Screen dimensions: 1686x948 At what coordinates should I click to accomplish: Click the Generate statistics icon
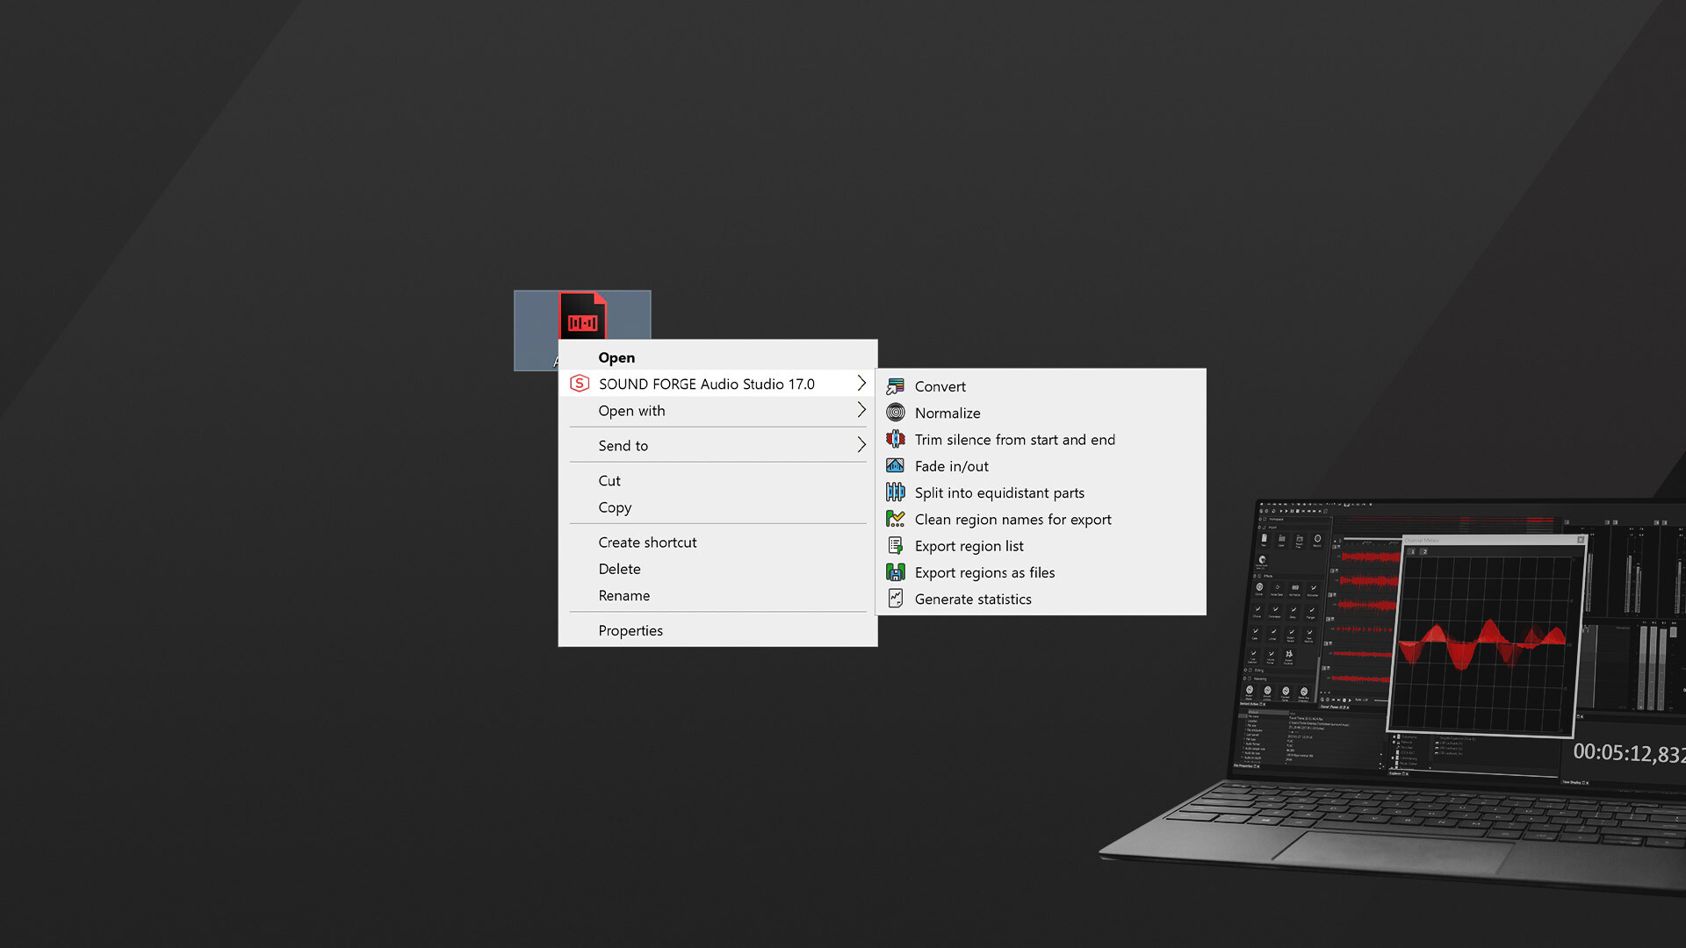[x=896, y=599]
